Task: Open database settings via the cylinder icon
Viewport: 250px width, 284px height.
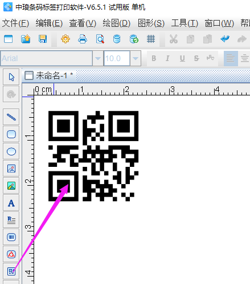Action: click(x=117, y=39)
